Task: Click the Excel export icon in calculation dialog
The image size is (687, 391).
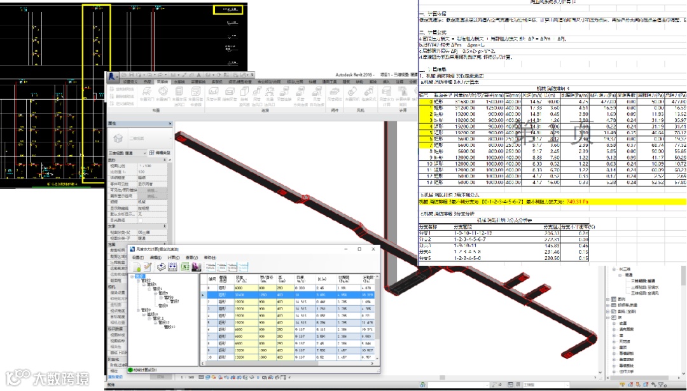Action: click(185, 266)
